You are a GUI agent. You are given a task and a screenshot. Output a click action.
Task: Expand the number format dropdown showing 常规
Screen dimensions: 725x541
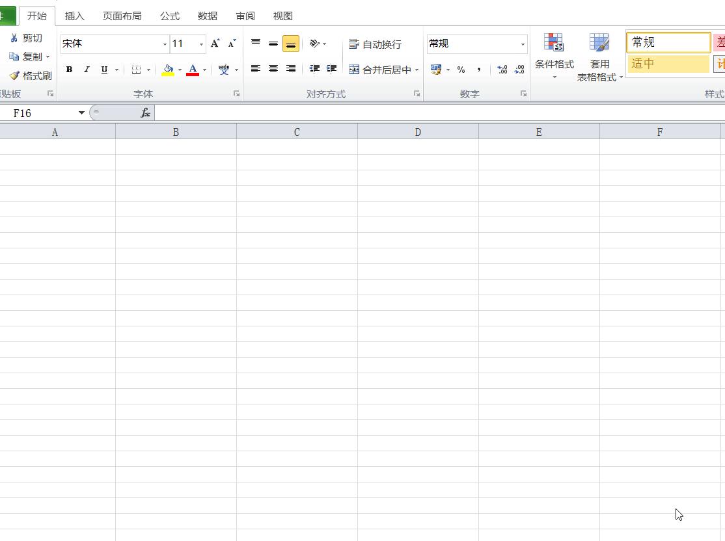[524, 44]
